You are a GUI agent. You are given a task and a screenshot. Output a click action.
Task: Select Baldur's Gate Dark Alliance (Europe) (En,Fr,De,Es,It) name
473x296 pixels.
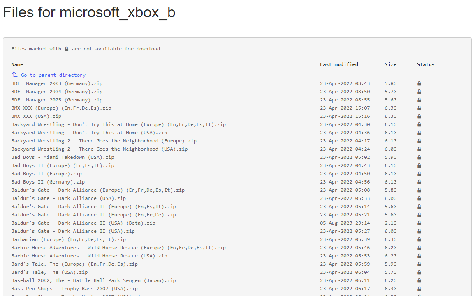(98, 190)
